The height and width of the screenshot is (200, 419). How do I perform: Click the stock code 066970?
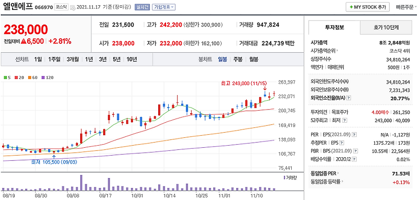click(x=44, y=7)
